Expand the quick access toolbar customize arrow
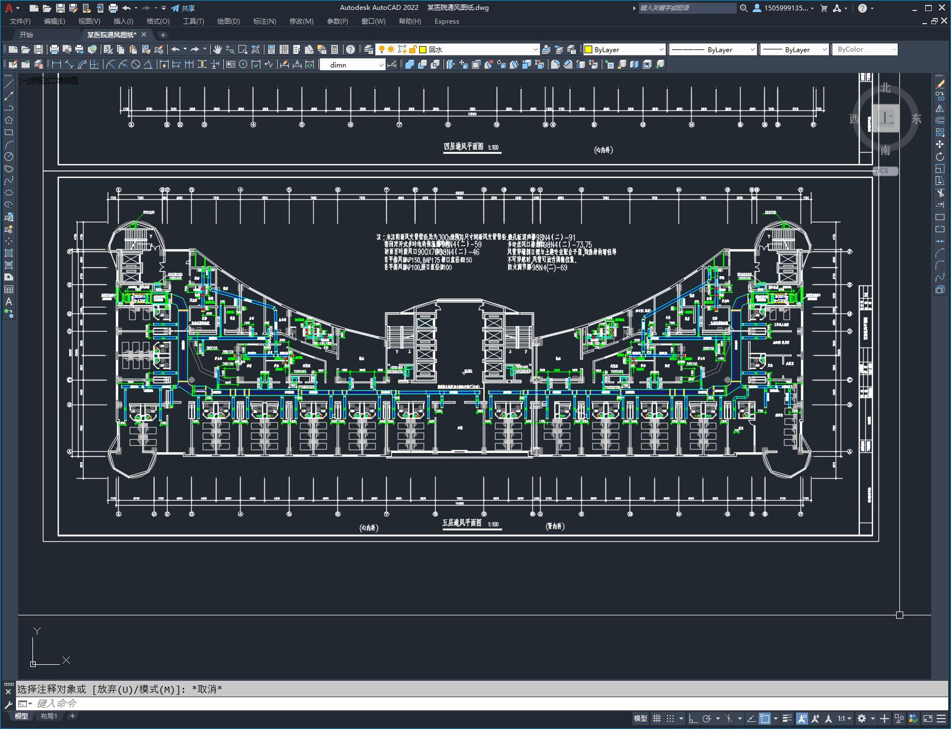This screenshot has height=729, width=951. coord(164,8)
